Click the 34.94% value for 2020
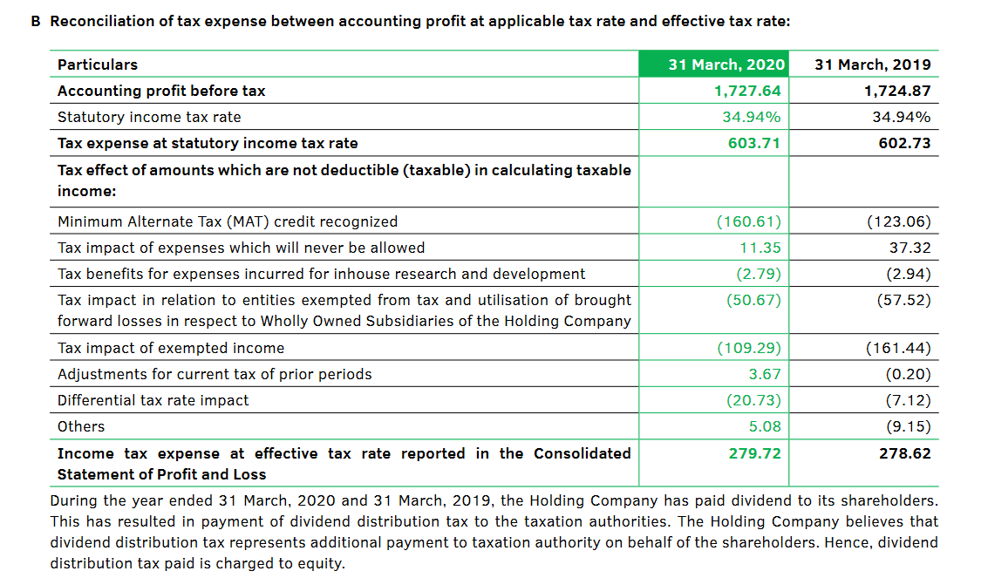 click(756, 116)
